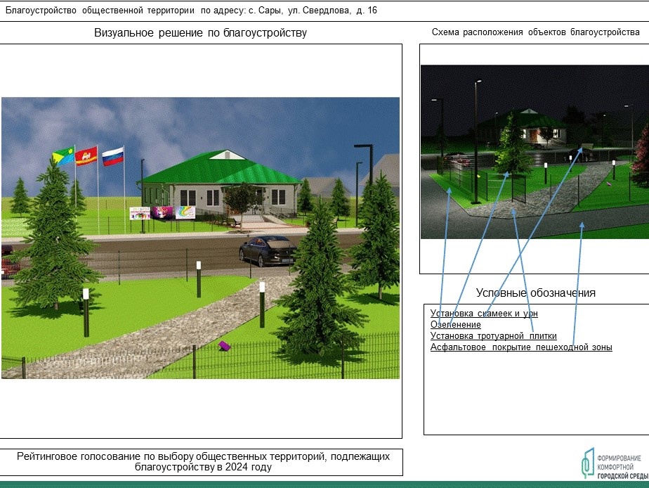Click the daytime landscaping render image
649x488 pixels.
pos(201,238)
